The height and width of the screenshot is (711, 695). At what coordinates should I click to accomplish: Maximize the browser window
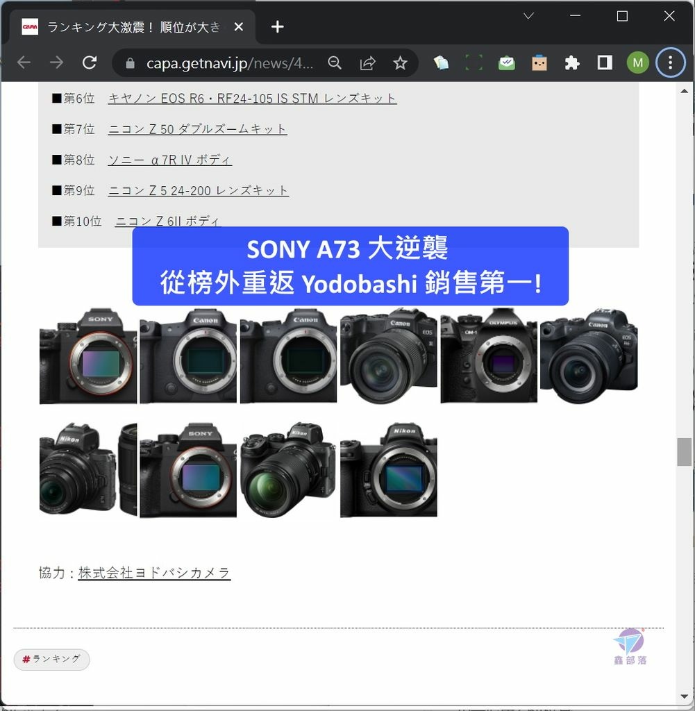click(x=622, y=16)
